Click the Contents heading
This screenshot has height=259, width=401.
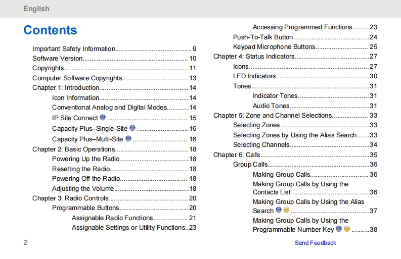pyautogui.click(x=50, y=30)
